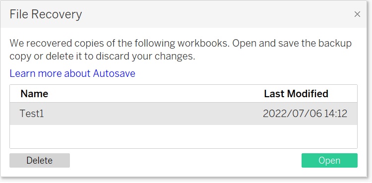The height and width of the screenshot is (183, 372).
Task: Dismiss the dialog with the X icon
Action: click(x=357, y=14)
